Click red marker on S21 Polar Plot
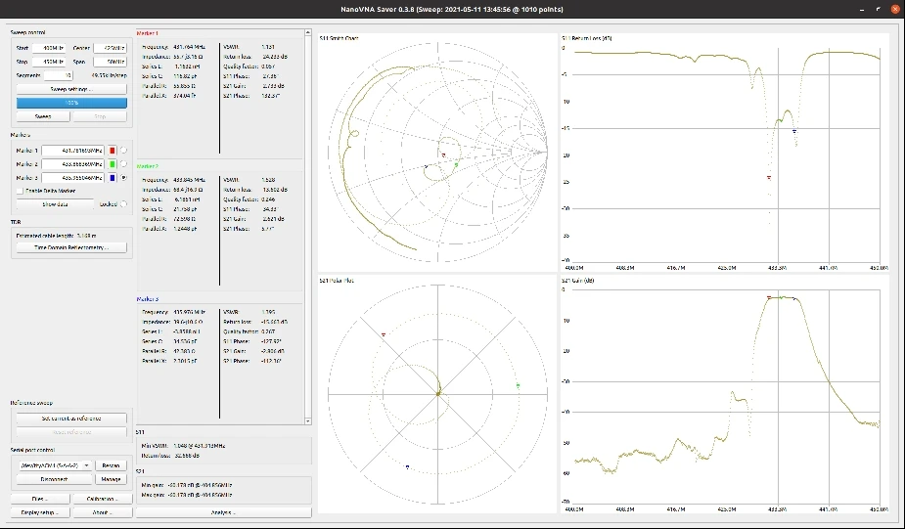905x529 pixels. (x=384, y=334)
